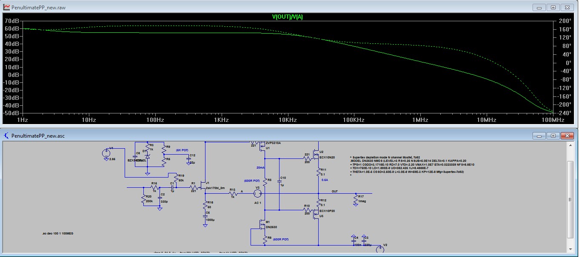579x257 pixels.
Task: Click the 70dB gain axis label
Action: pyautogui.click(x=11, y=20)
